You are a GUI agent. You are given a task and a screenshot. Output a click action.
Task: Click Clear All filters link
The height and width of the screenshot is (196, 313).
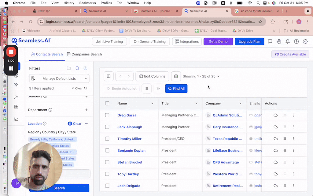(79, 88)
